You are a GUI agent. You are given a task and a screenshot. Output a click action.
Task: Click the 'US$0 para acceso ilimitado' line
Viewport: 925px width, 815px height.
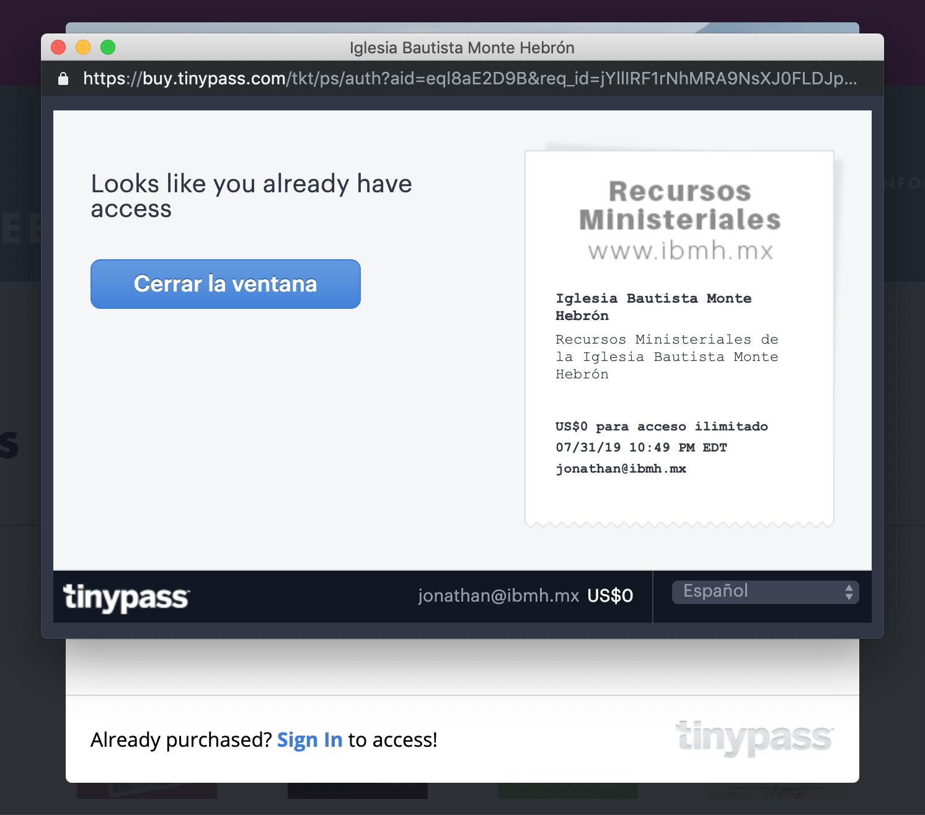tap(662, 426)
